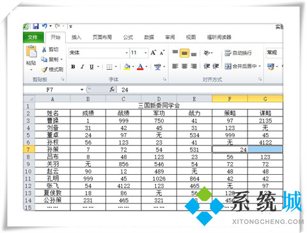The height and width of the screenshot is (233, 307).
Task: Decrease font size with small A icon
Action: [162, 52]
